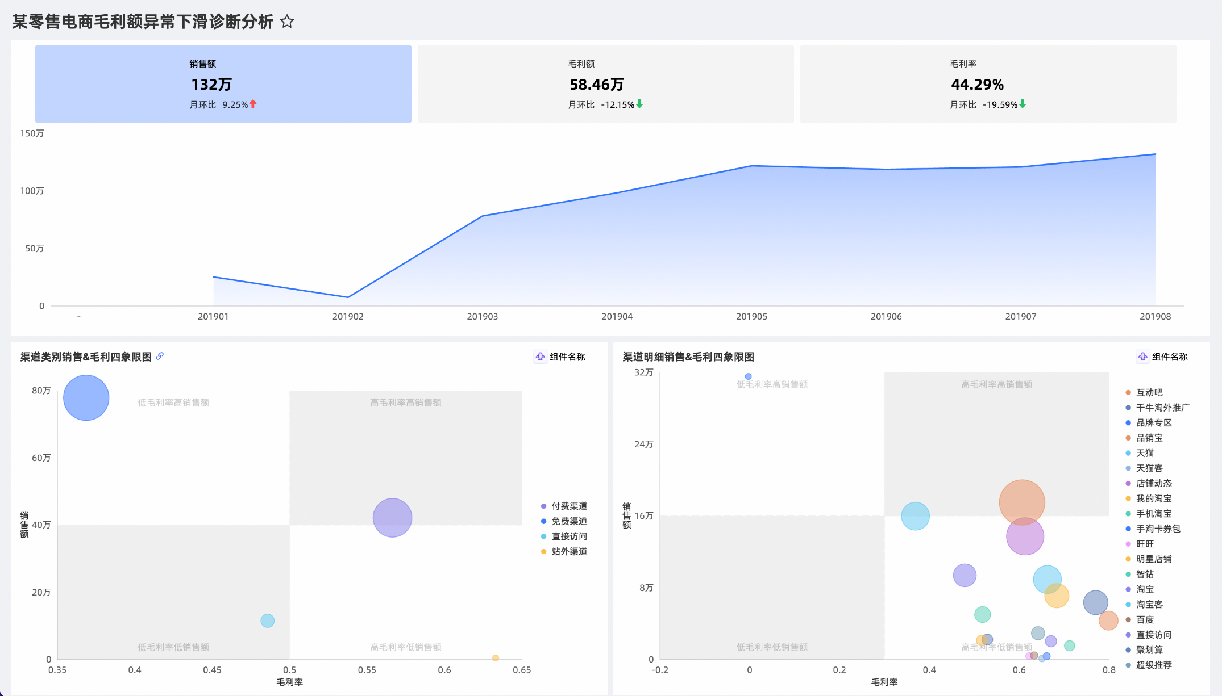Click the 58.46万 gross profit value
This screenshot has height=696, width=1222.
[x=597, y=85]
